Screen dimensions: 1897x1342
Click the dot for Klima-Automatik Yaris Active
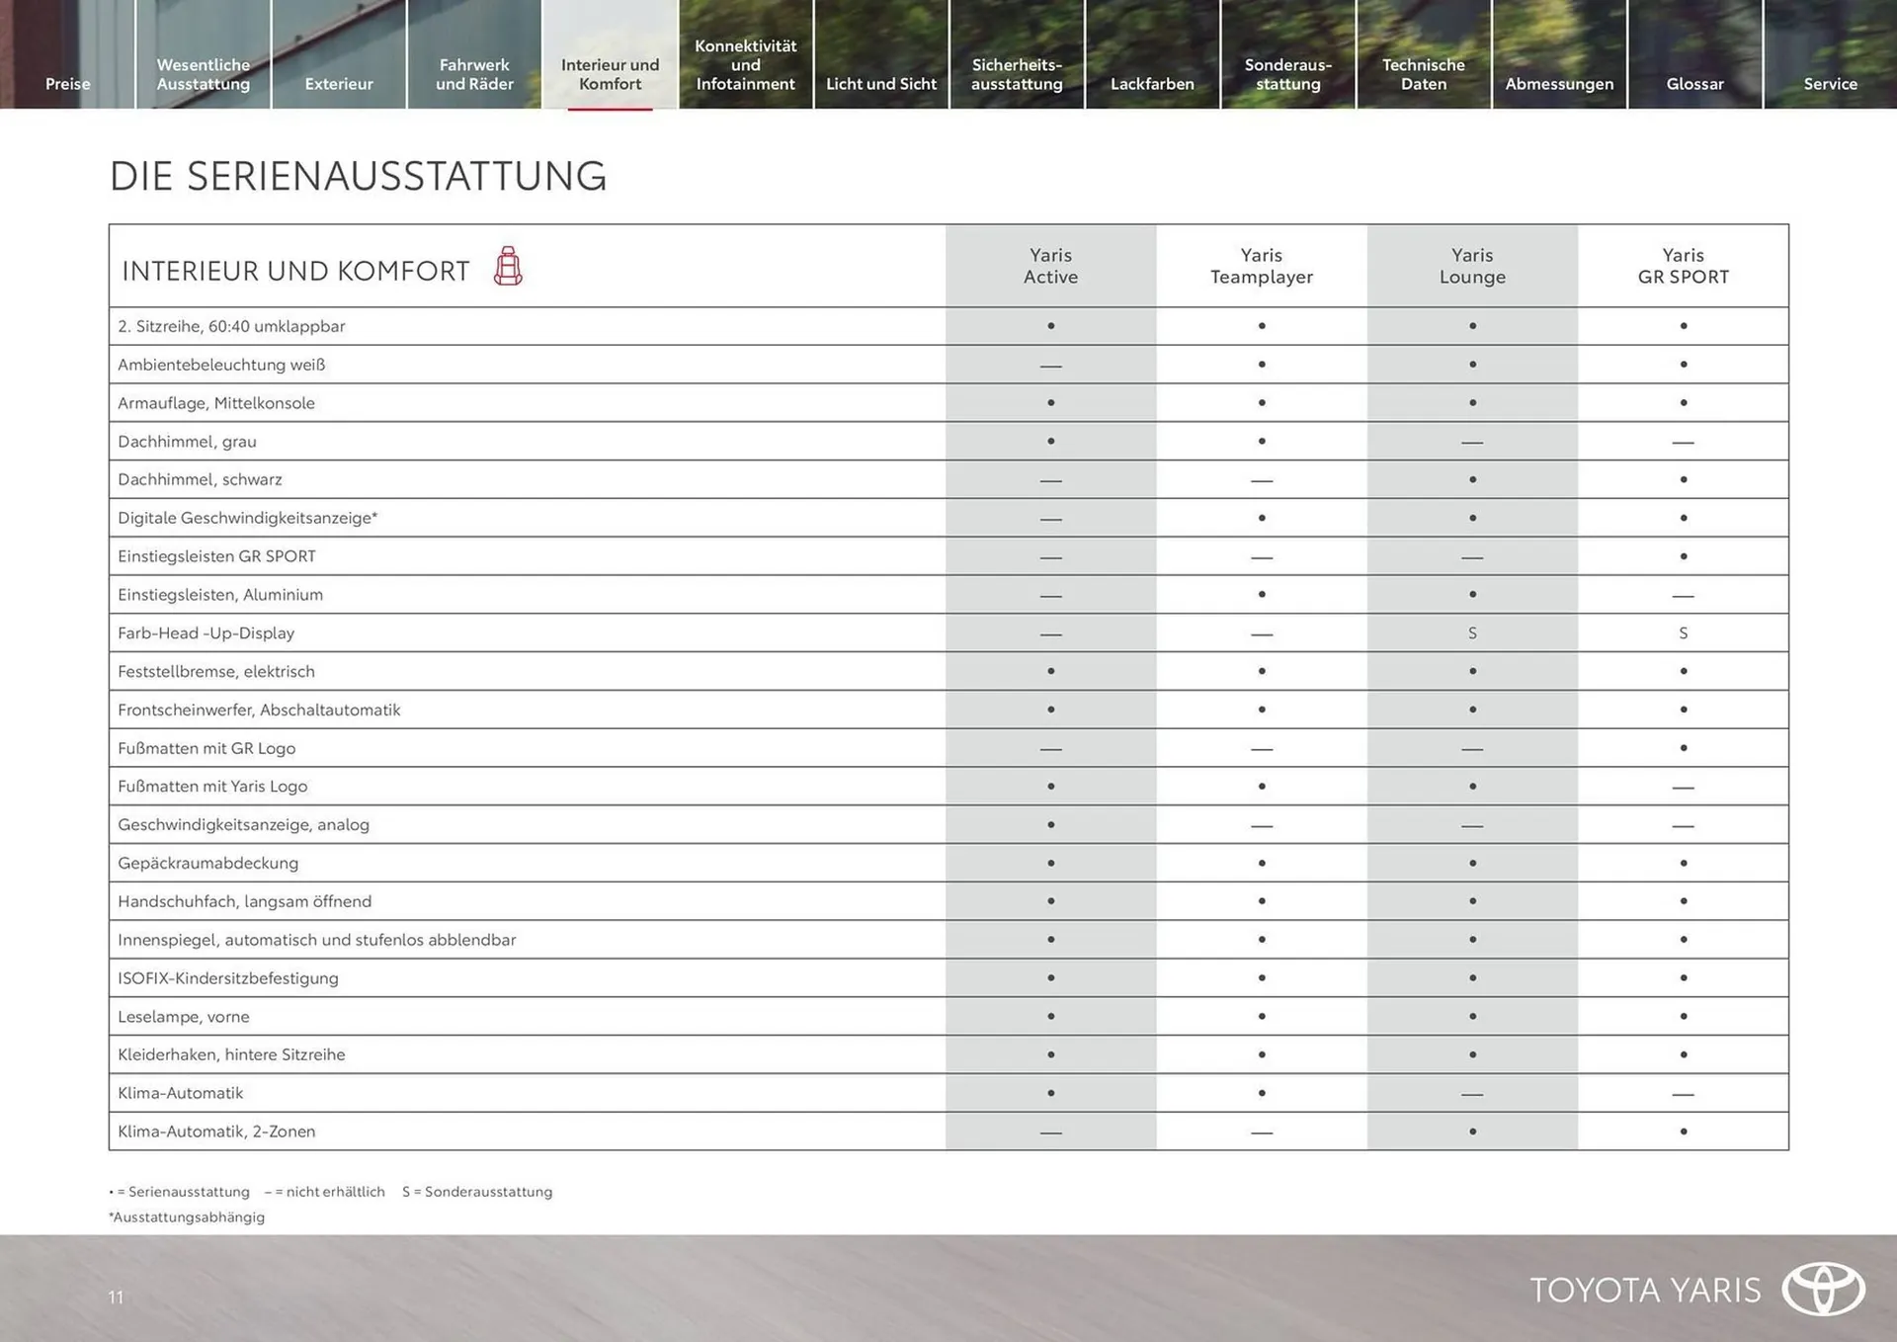[1050, 1093]
